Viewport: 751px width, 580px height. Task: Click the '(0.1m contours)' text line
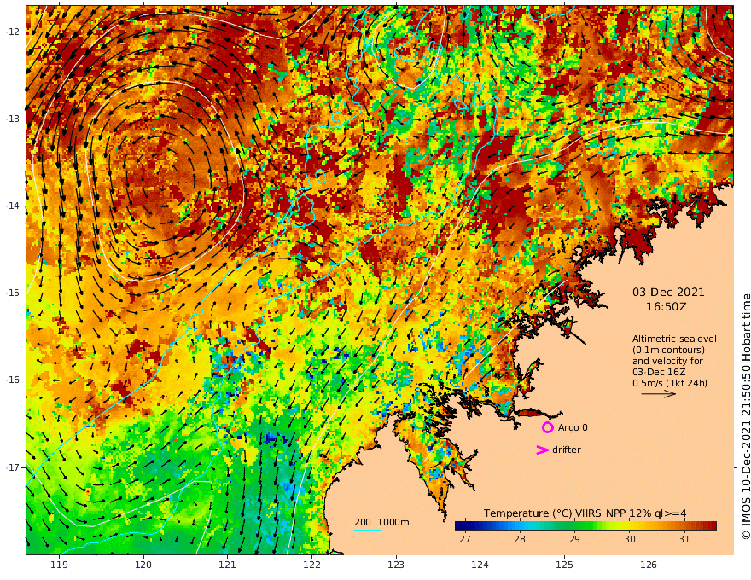point(668,350)
